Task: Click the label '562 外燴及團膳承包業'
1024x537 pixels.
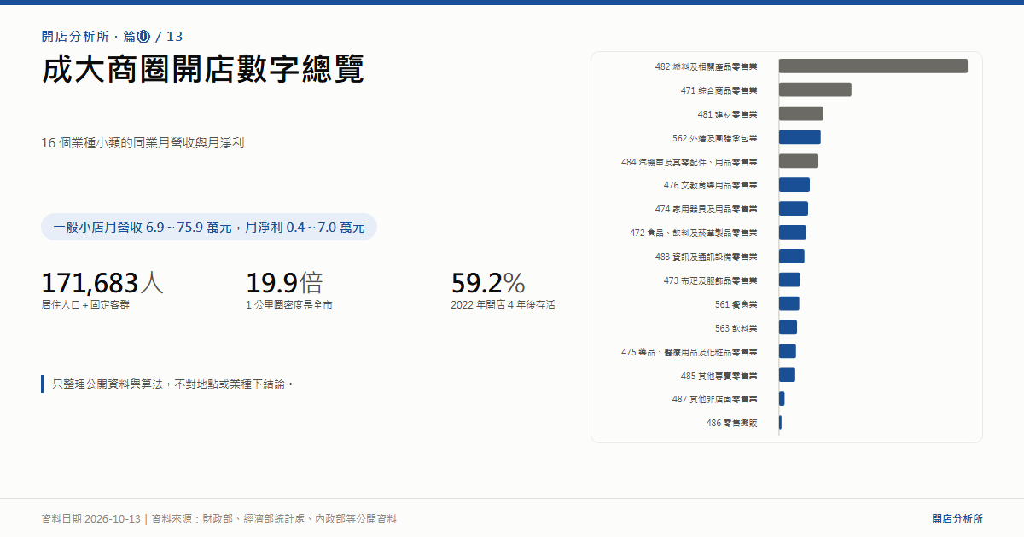Action: pyautogui.click(x=714, y=138)
